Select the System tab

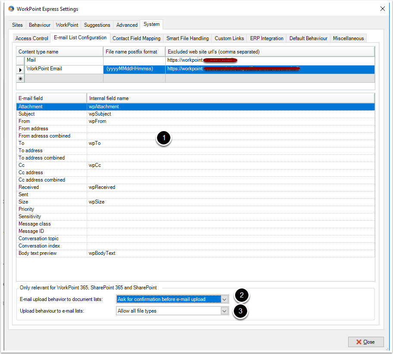click(152, 24)
